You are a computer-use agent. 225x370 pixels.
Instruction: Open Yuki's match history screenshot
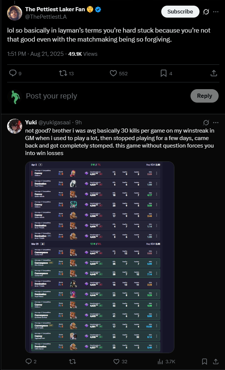point(99,257)
